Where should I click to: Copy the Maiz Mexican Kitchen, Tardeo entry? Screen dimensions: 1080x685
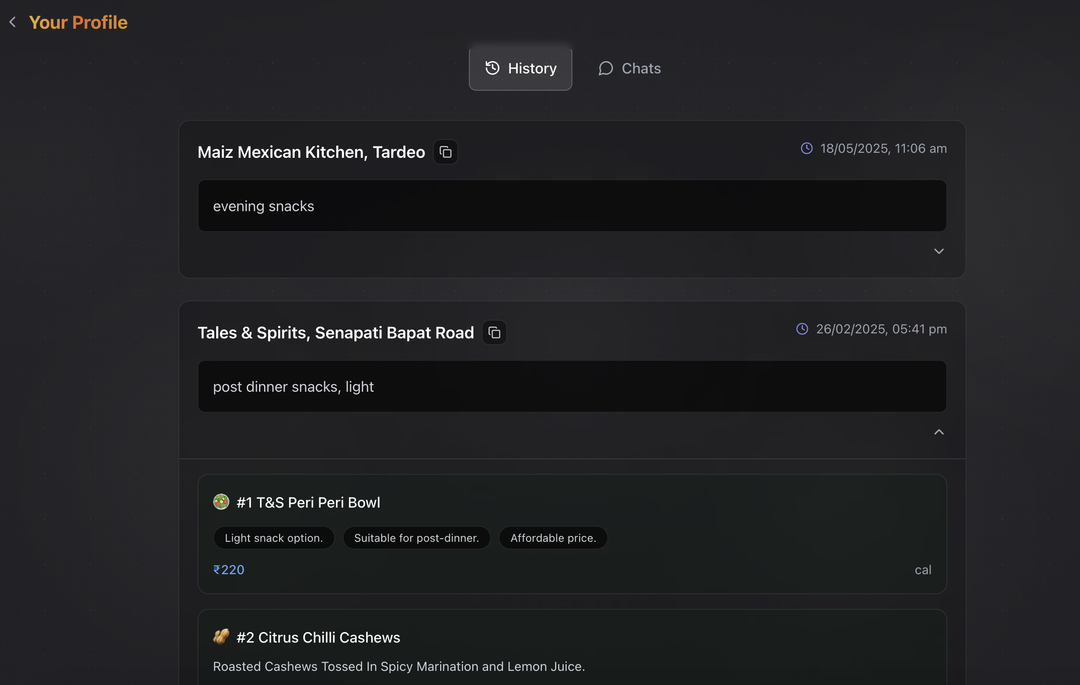point(445,152)
